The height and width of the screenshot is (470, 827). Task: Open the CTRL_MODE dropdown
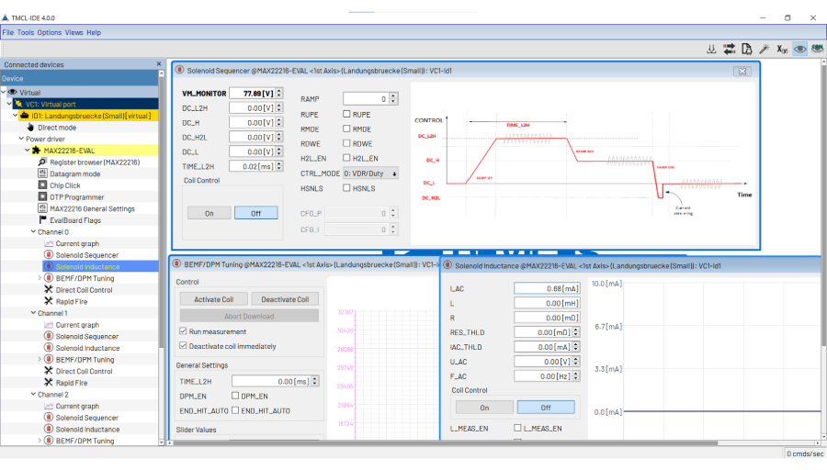coord(370,173)
